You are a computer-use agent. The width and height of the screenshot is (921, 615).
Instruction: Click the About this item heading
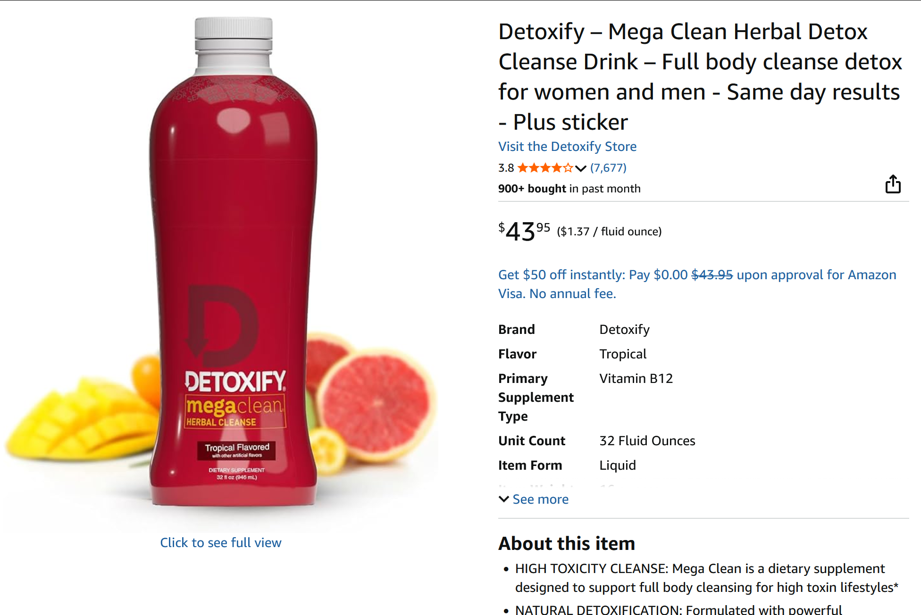pos(567,544)
